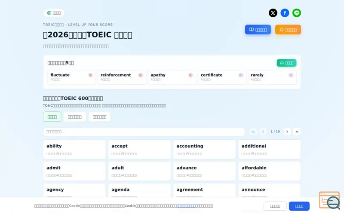Go to the previous page of words
344x215 pixels.
(263, 132)
